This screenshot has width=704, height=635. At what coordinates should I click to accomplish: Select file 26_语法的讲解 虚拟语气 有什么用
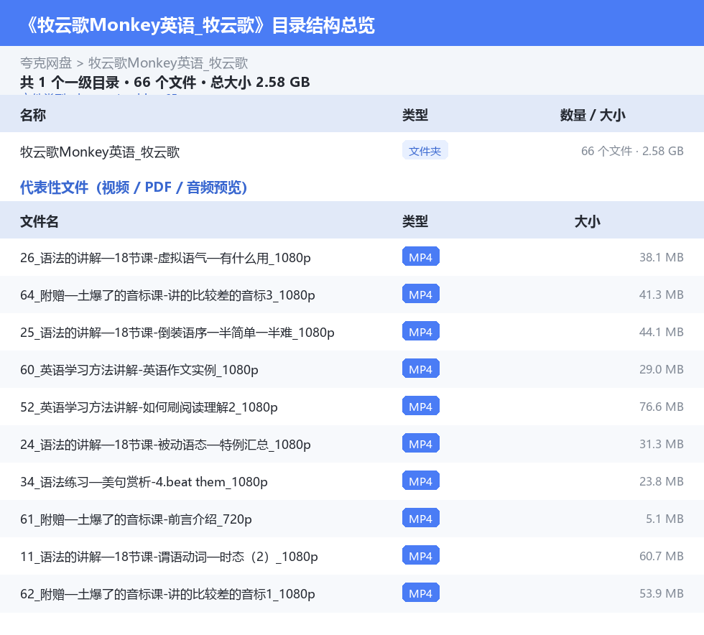[165, 258]
